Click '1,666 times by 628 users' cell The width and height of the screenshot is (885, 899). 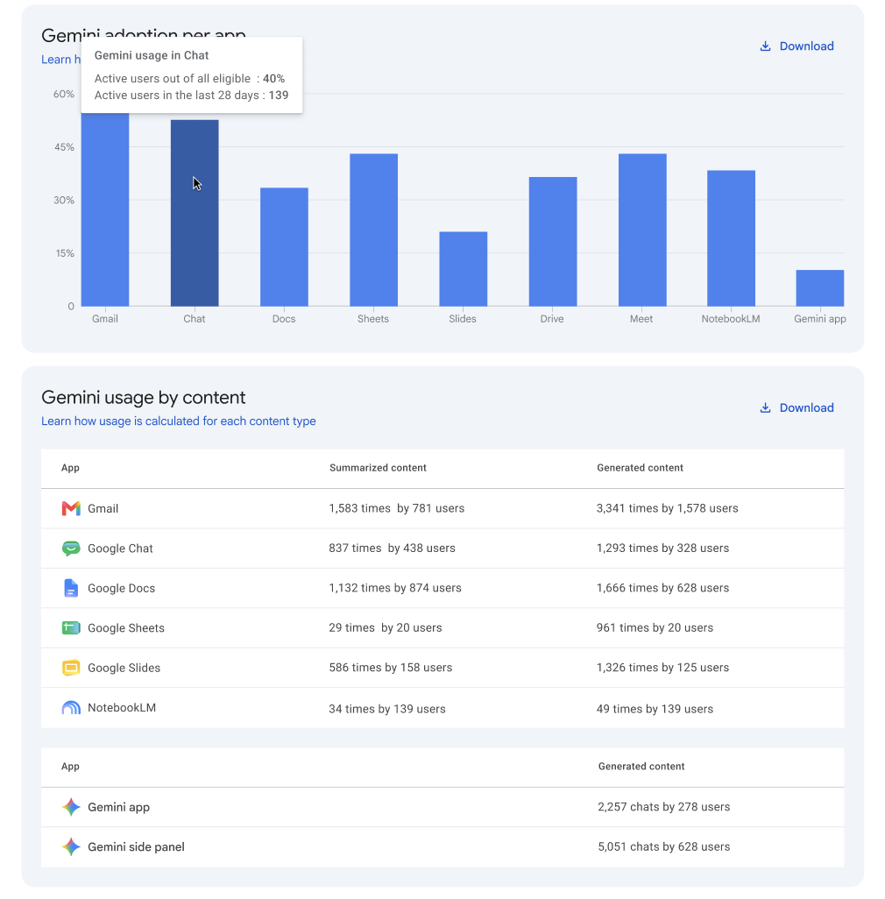coord(662,588)
